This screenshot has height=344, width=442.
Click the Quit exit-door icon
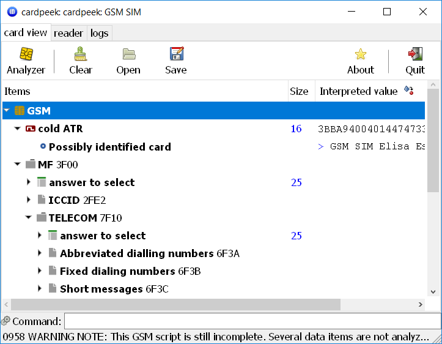415,54
